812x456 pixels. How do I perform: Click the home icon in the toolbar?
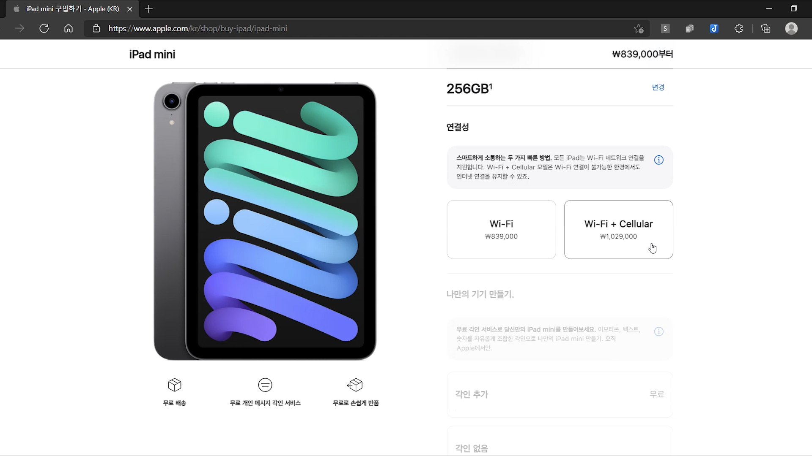[x=69, y=28]
